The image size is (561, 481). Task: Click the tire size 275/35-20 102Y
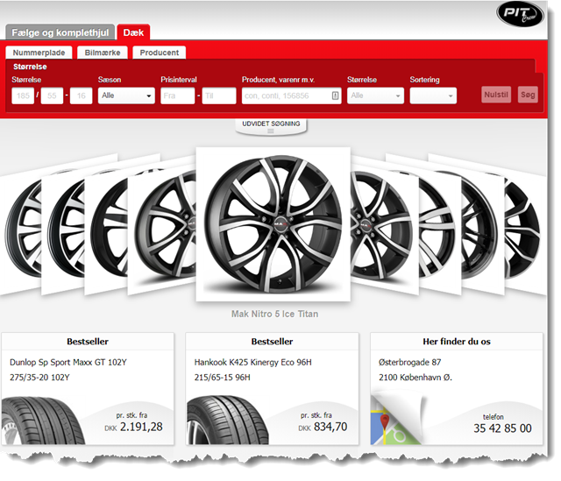[x=39, y=378]
